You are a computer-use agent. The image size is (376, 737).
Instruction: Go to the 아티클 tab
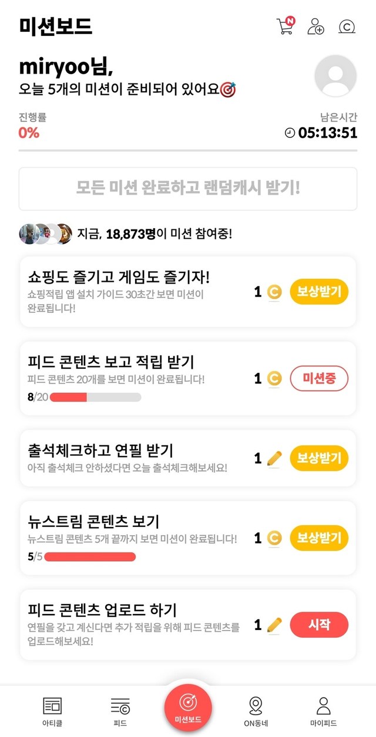(52, 711)
